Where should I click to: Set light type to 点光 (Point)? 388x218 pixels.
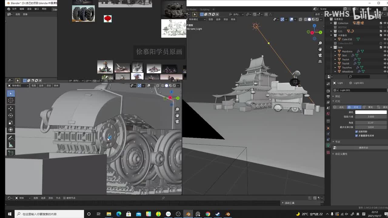coord(339,107)
